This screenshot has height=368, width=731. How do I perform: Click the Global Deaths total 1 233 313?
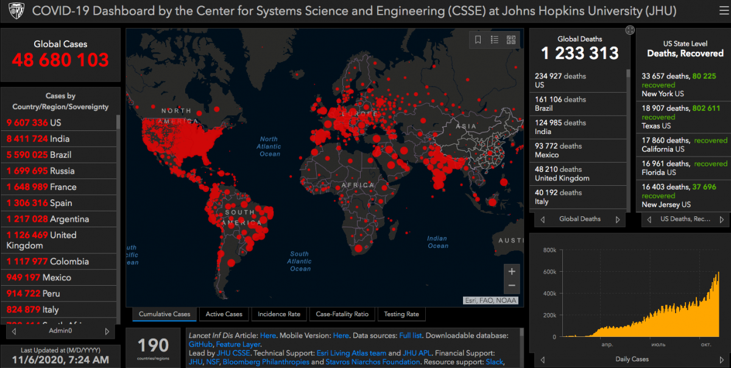(580, 54)
